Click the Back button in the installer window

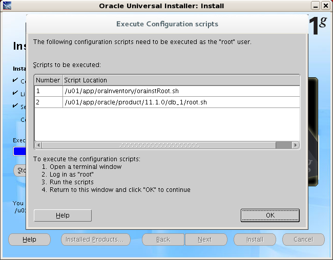pyautogui.click(x=163, y=240)
